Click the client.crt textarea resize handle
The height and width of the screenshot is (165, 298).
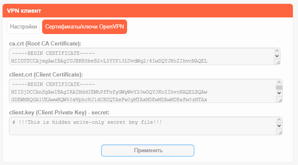(279, 100)
